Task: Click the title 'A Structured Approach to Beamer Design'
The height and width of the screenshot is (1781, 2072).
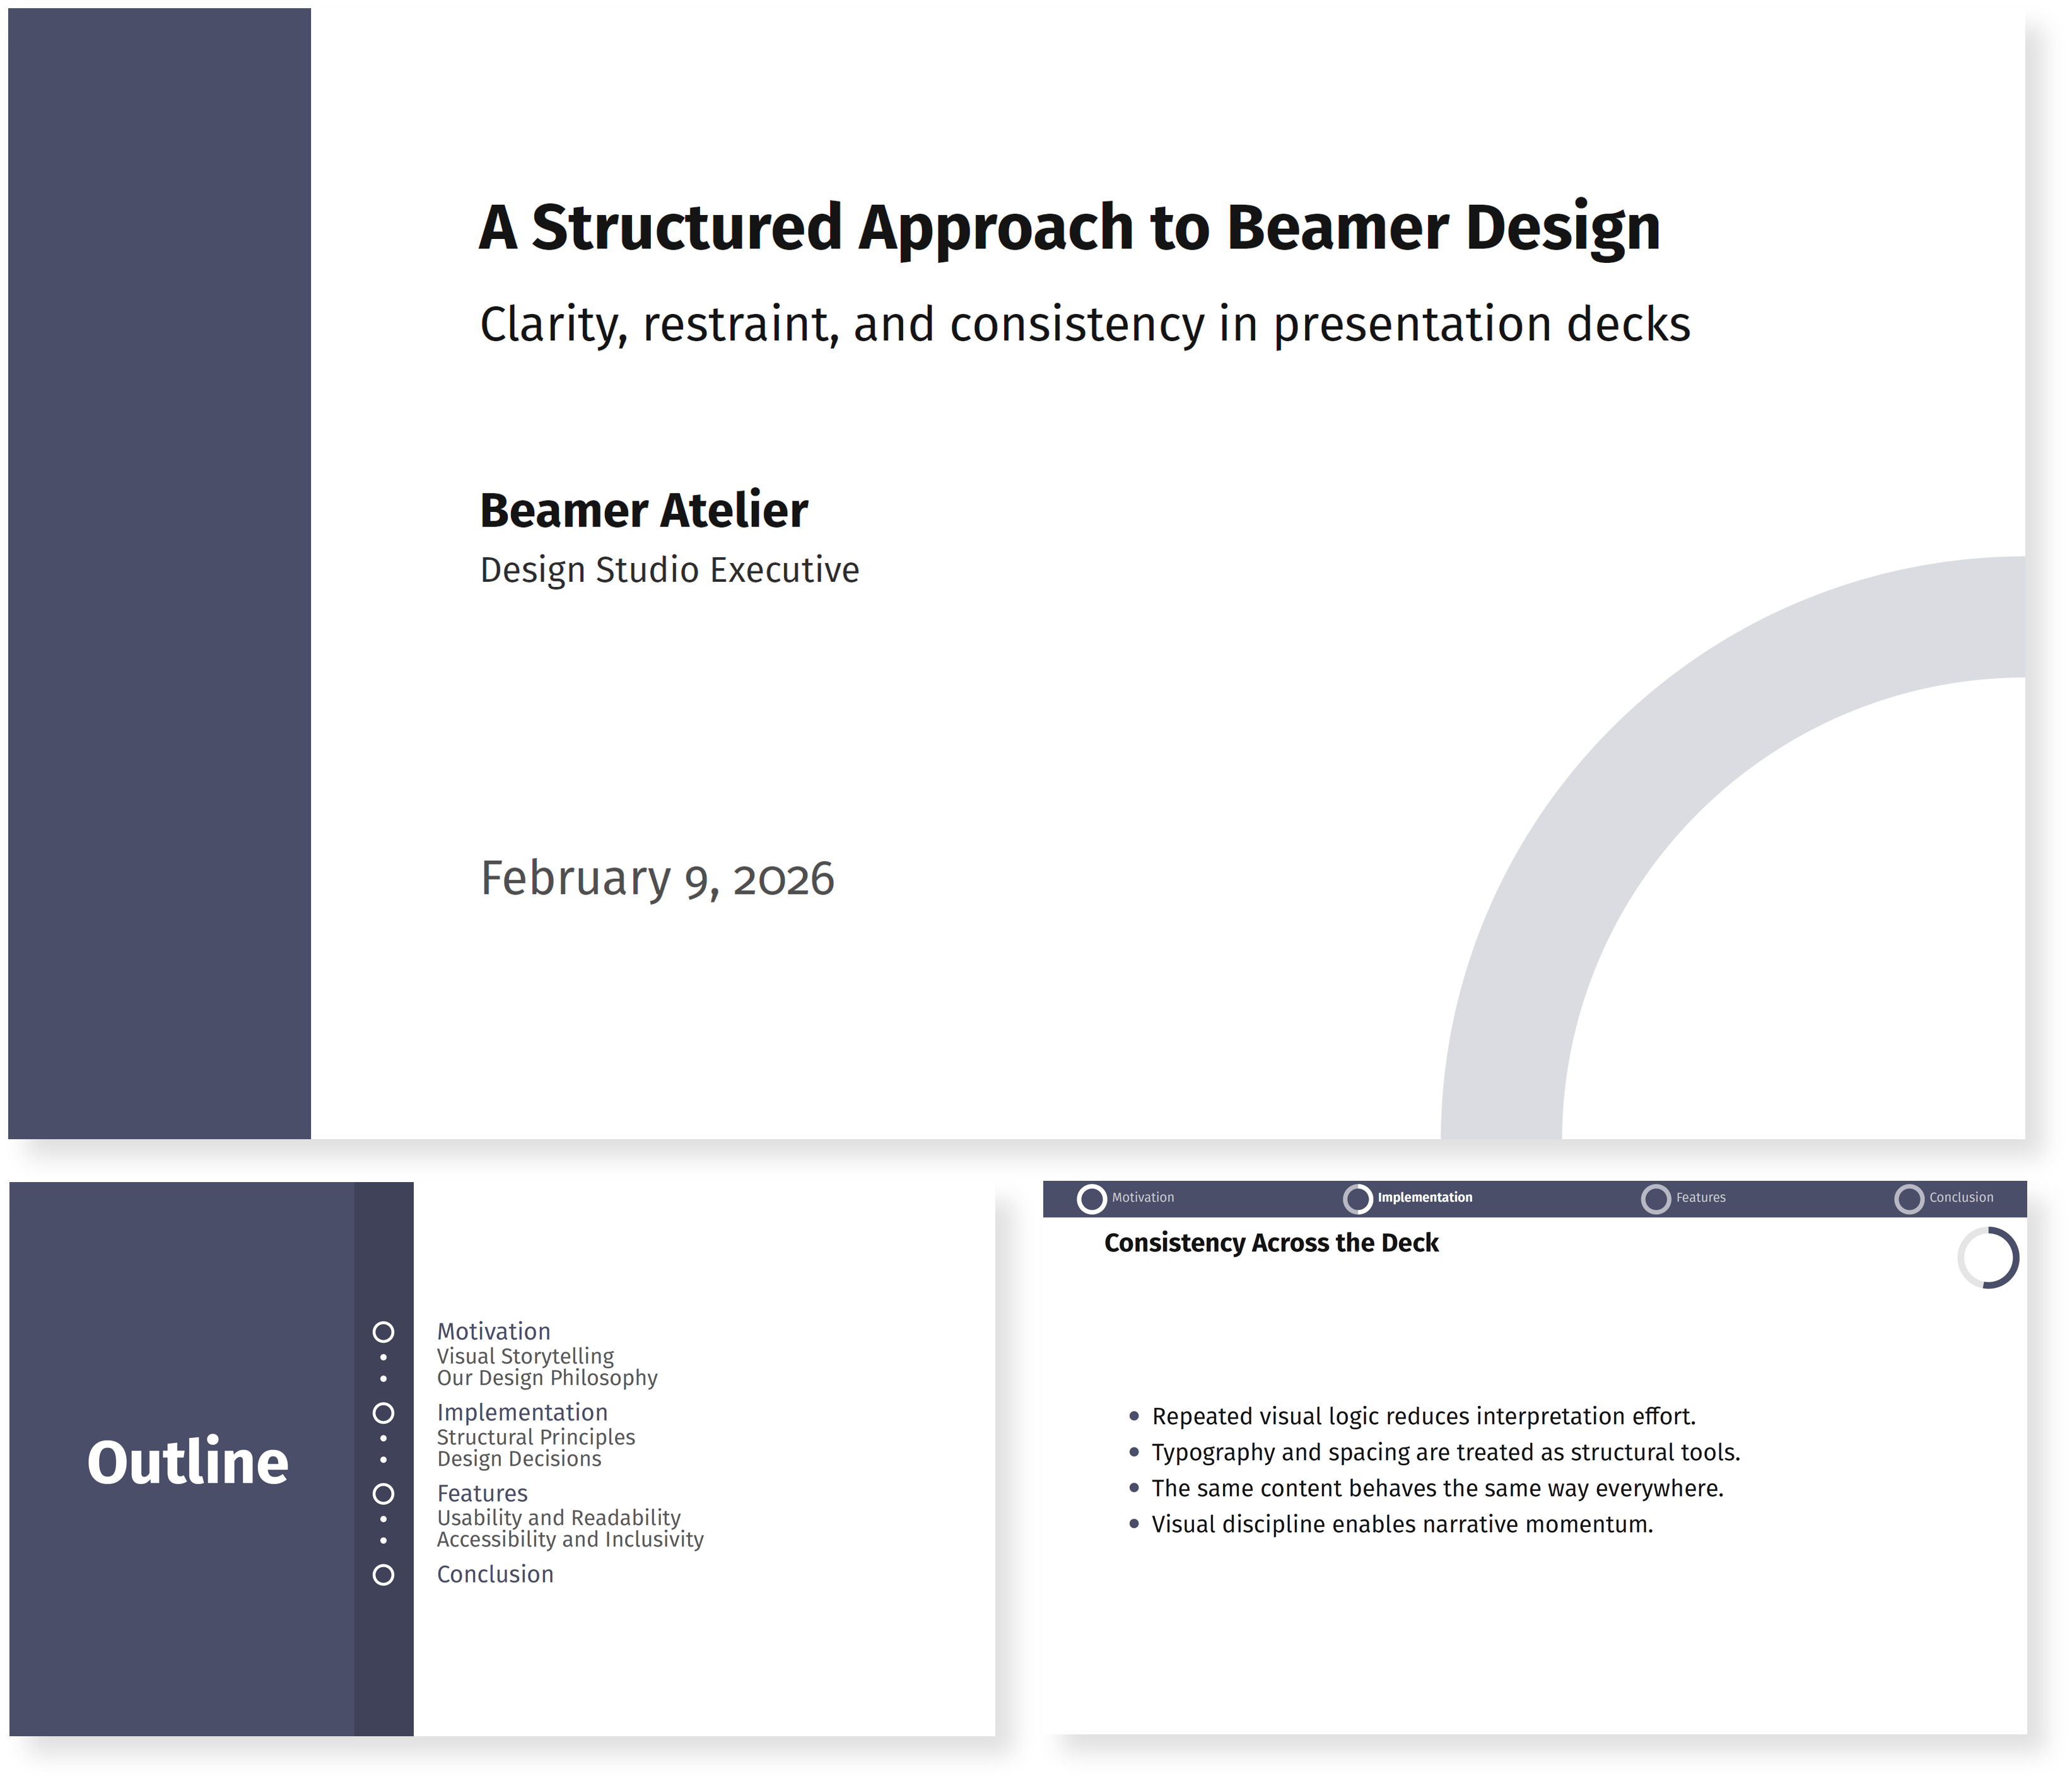Action: 1069,227
